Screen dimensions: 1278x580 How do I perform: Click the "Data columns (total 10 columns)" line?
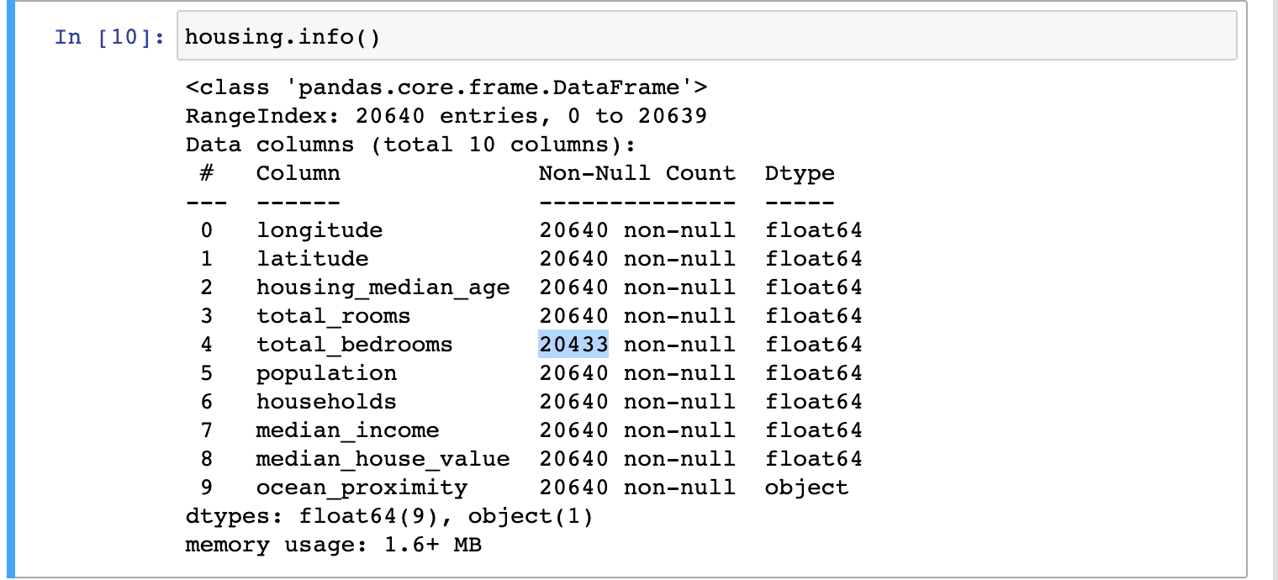[x=410, y=145]
